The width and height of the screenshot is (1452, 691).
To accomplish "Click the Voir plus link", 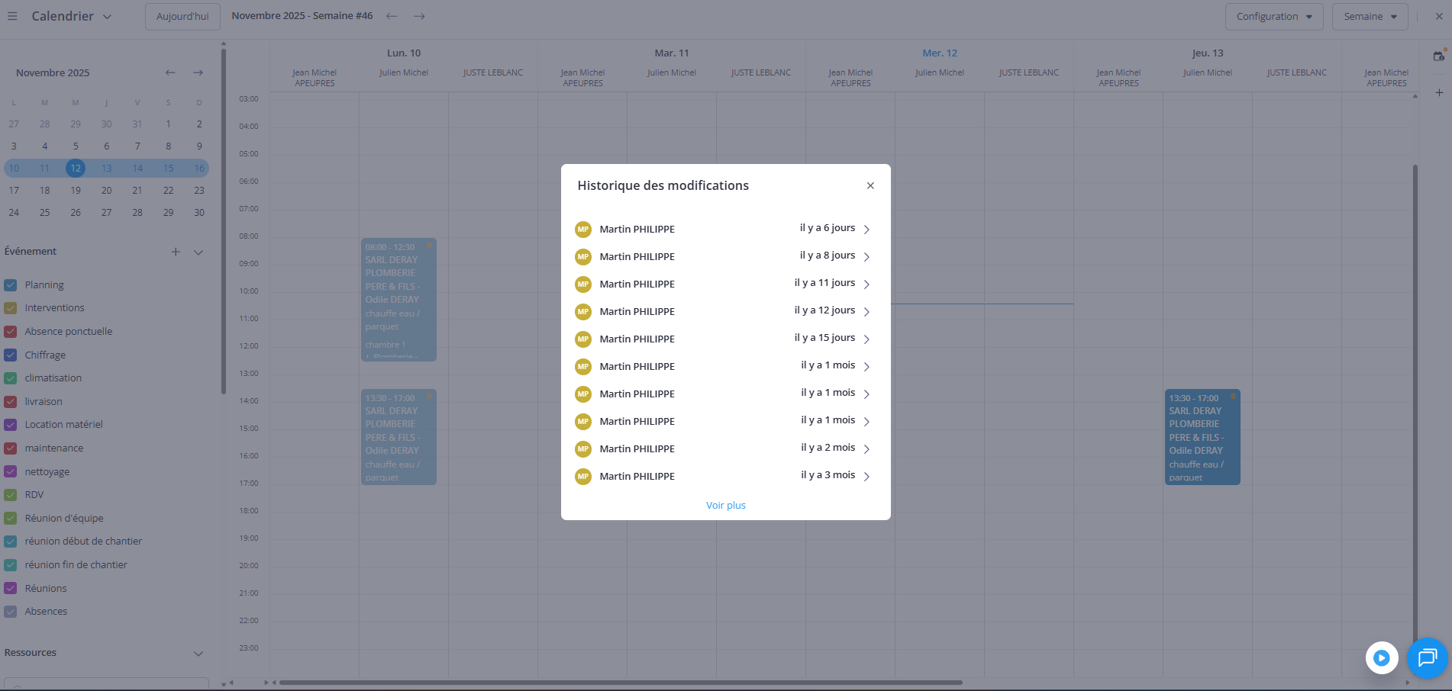I will tap(725, 505).
